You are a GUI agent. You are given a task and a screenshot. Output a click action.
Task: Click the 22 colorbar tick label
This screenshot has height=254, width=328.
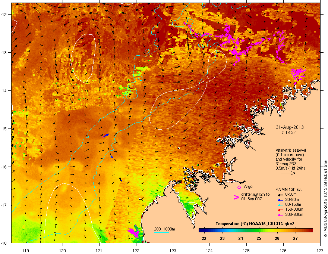click(204, 238)
